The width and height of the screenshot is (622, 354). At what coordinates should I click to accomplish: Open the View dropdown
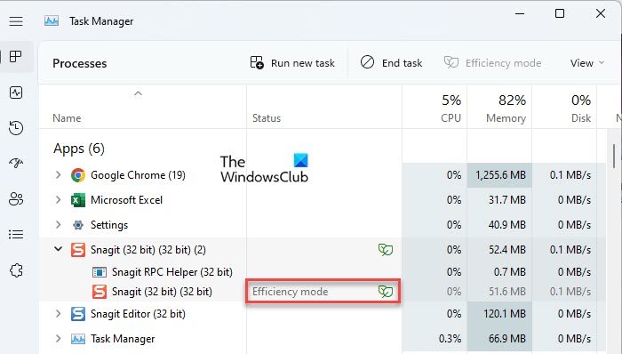click(587, 62)
